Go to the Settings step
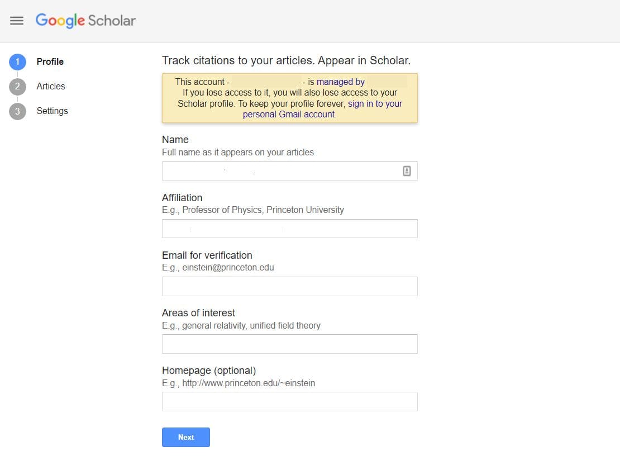 tap(52, 111)
